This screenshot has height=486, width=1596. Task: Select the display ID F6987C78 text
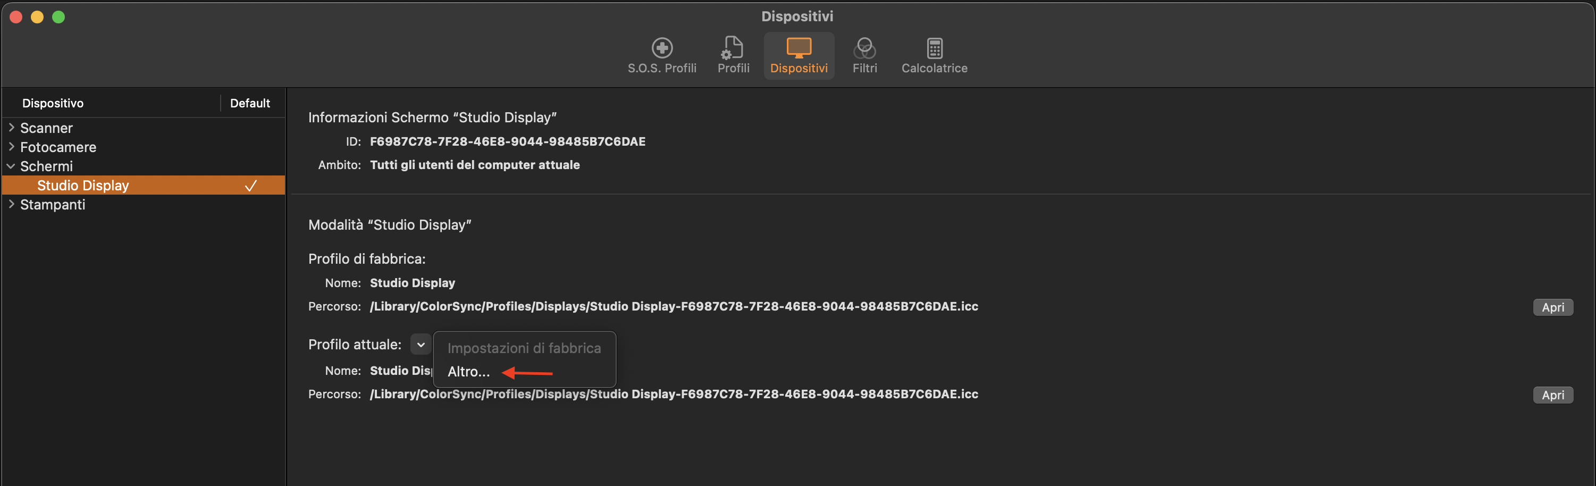click(507, 141)
